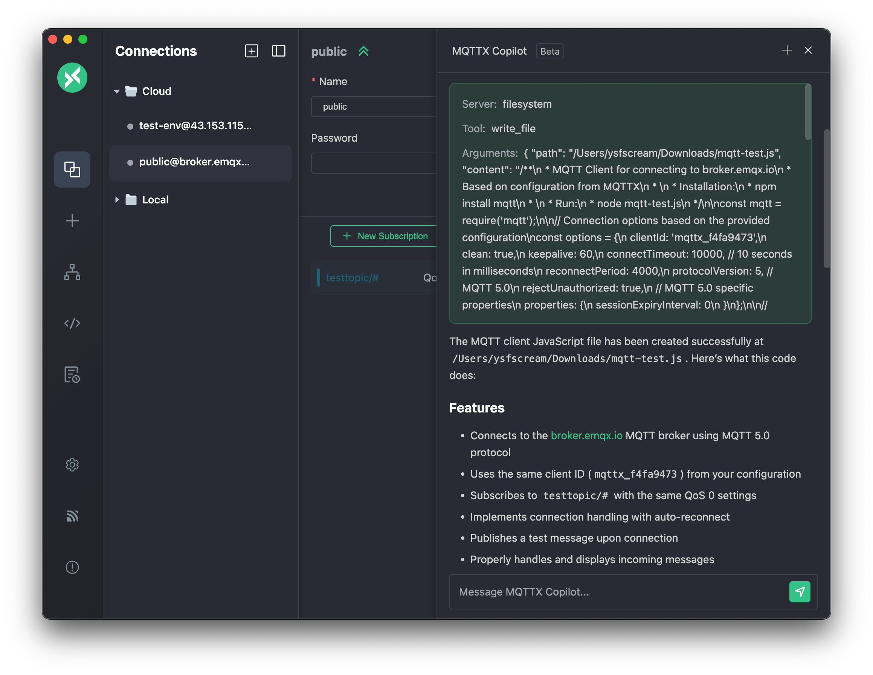Open the About info icon in sidebar

pos(72,567)
